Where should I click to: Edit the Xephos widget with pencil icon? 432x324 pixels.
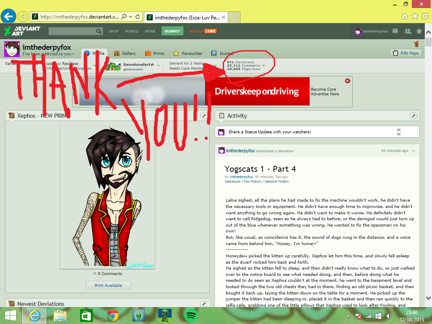tap(204, 116)
